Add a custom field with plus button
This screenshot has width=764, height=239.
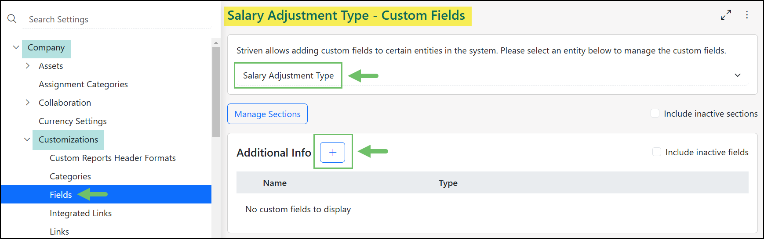[332, 152]
